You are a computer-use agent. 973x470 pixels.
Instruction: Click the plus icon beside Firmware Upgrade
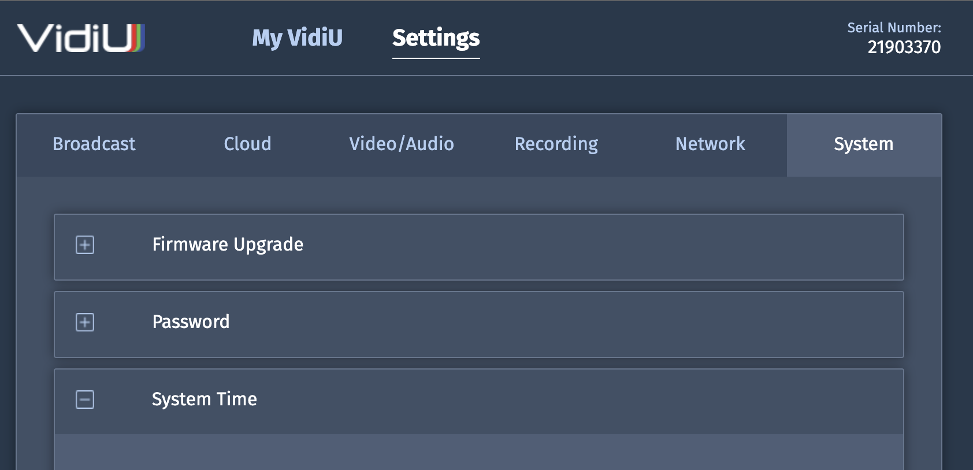tap(86, 245)
